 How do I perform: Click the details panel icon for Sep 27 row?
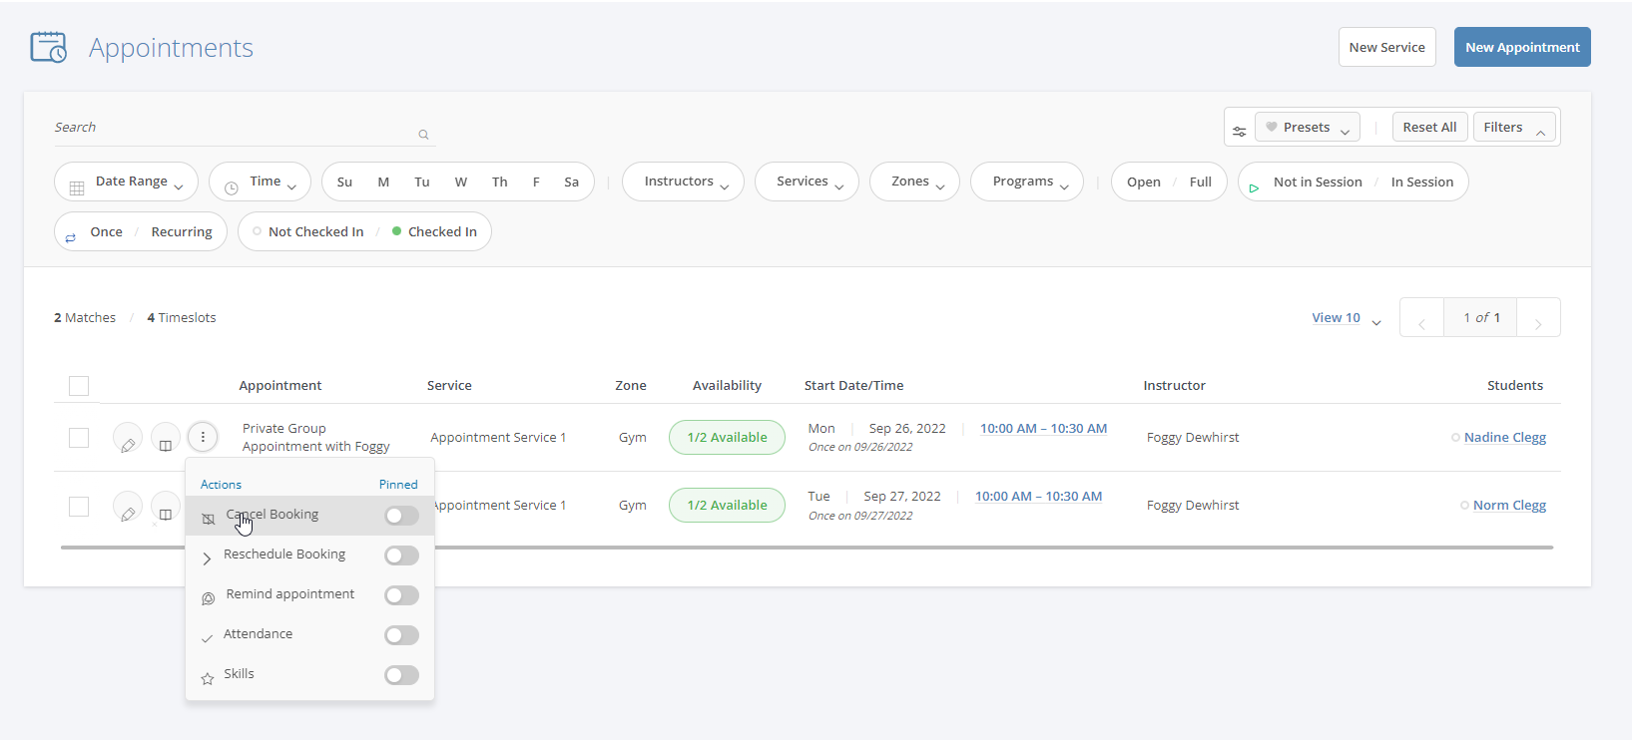tap(166, 507)
